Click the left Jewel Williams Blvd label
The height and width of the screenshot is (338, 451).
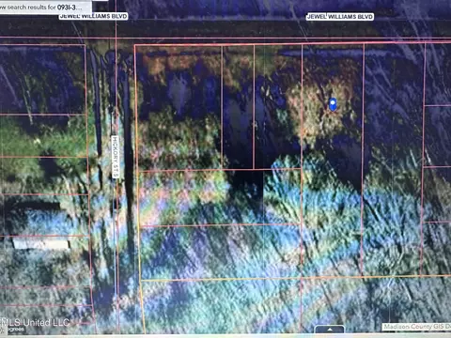pyautogui.click(x=93, y=16)
